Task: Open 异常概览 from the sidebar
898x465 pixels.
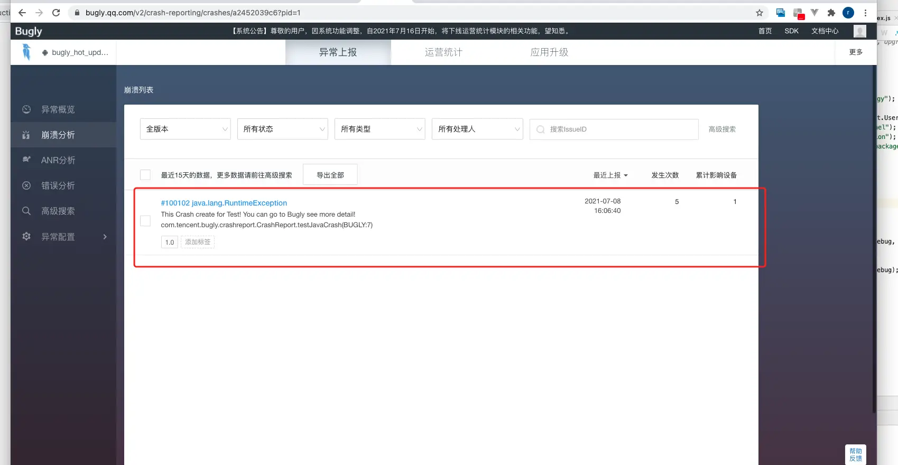Action: click(x=58, y=109)
